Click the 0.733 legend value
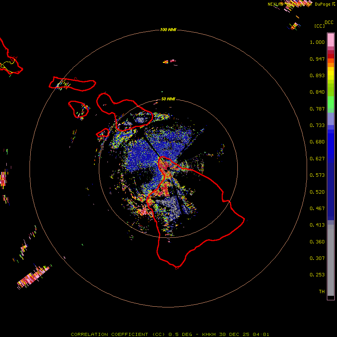Viewport: 337px width, 337px height. (x=317, y=125)
